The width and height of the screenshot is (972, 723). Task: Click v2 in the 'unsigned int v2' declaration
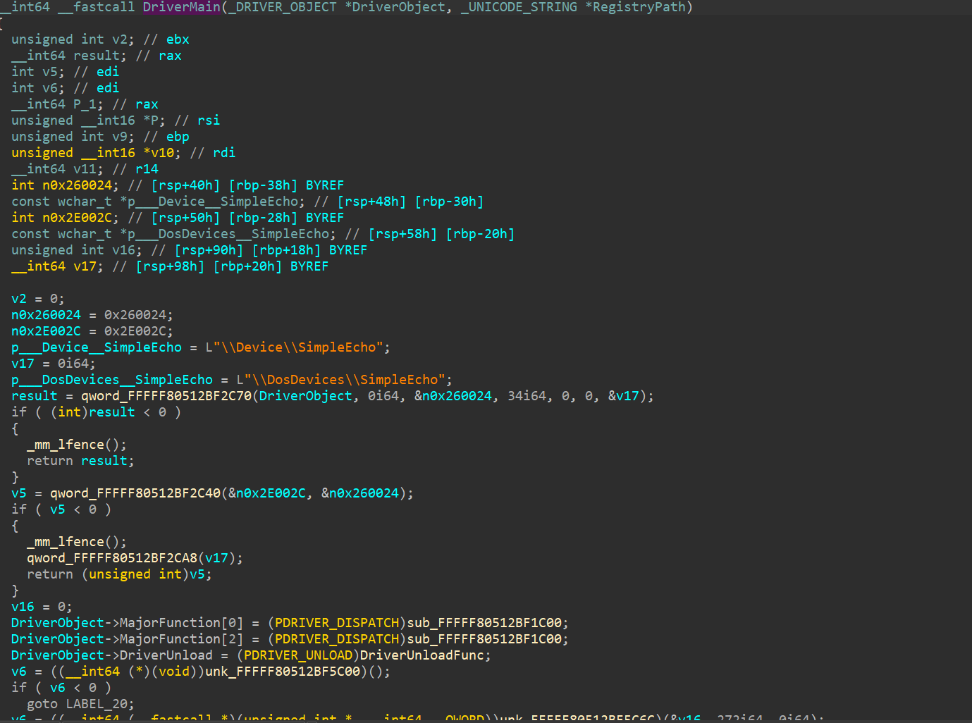pos(120,39)
